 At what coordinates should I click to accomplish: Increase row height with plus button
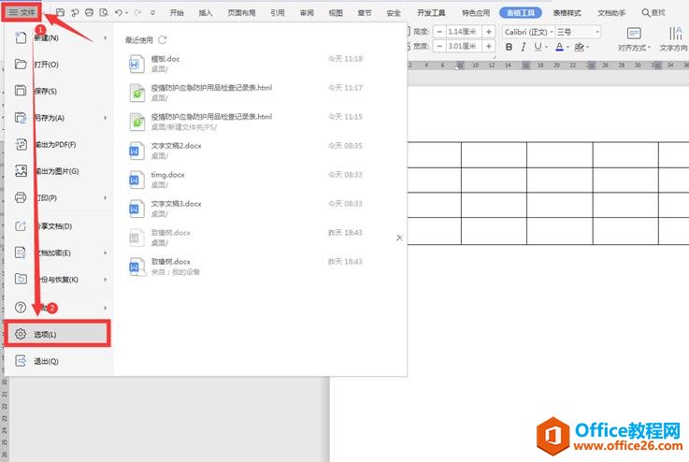(x=489, y=32)
